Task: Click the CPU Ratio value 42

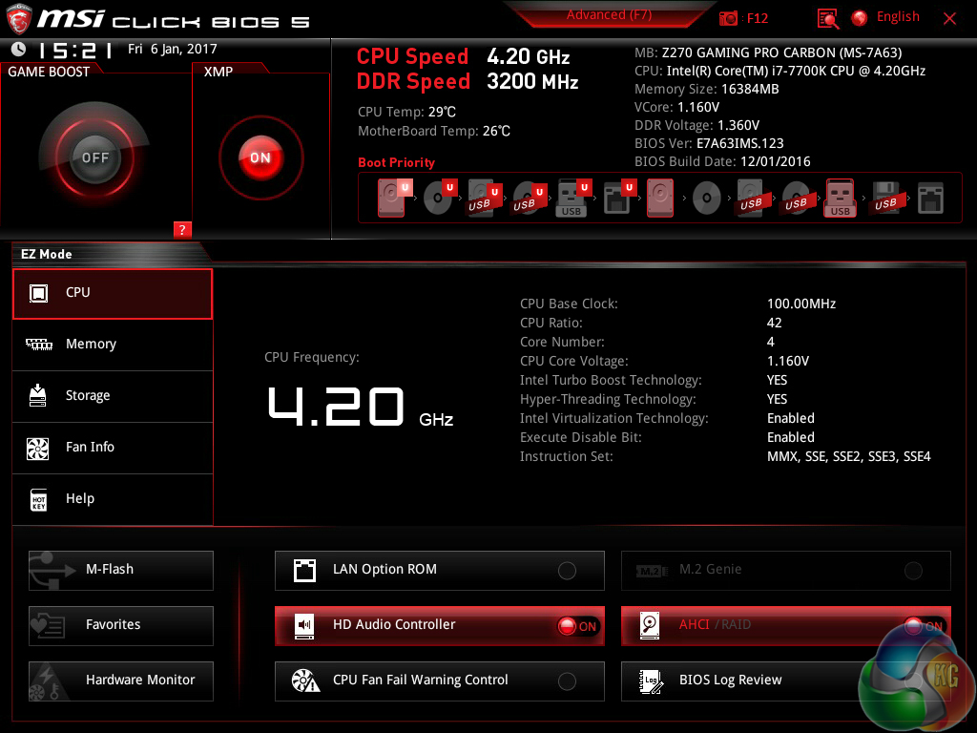Action: point(774,323)
